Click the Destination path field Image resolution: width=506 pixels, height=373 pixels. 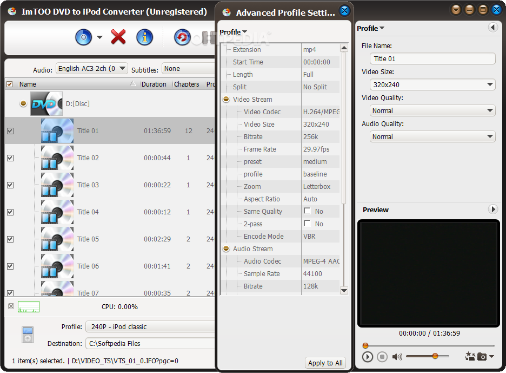coord(150,344)
